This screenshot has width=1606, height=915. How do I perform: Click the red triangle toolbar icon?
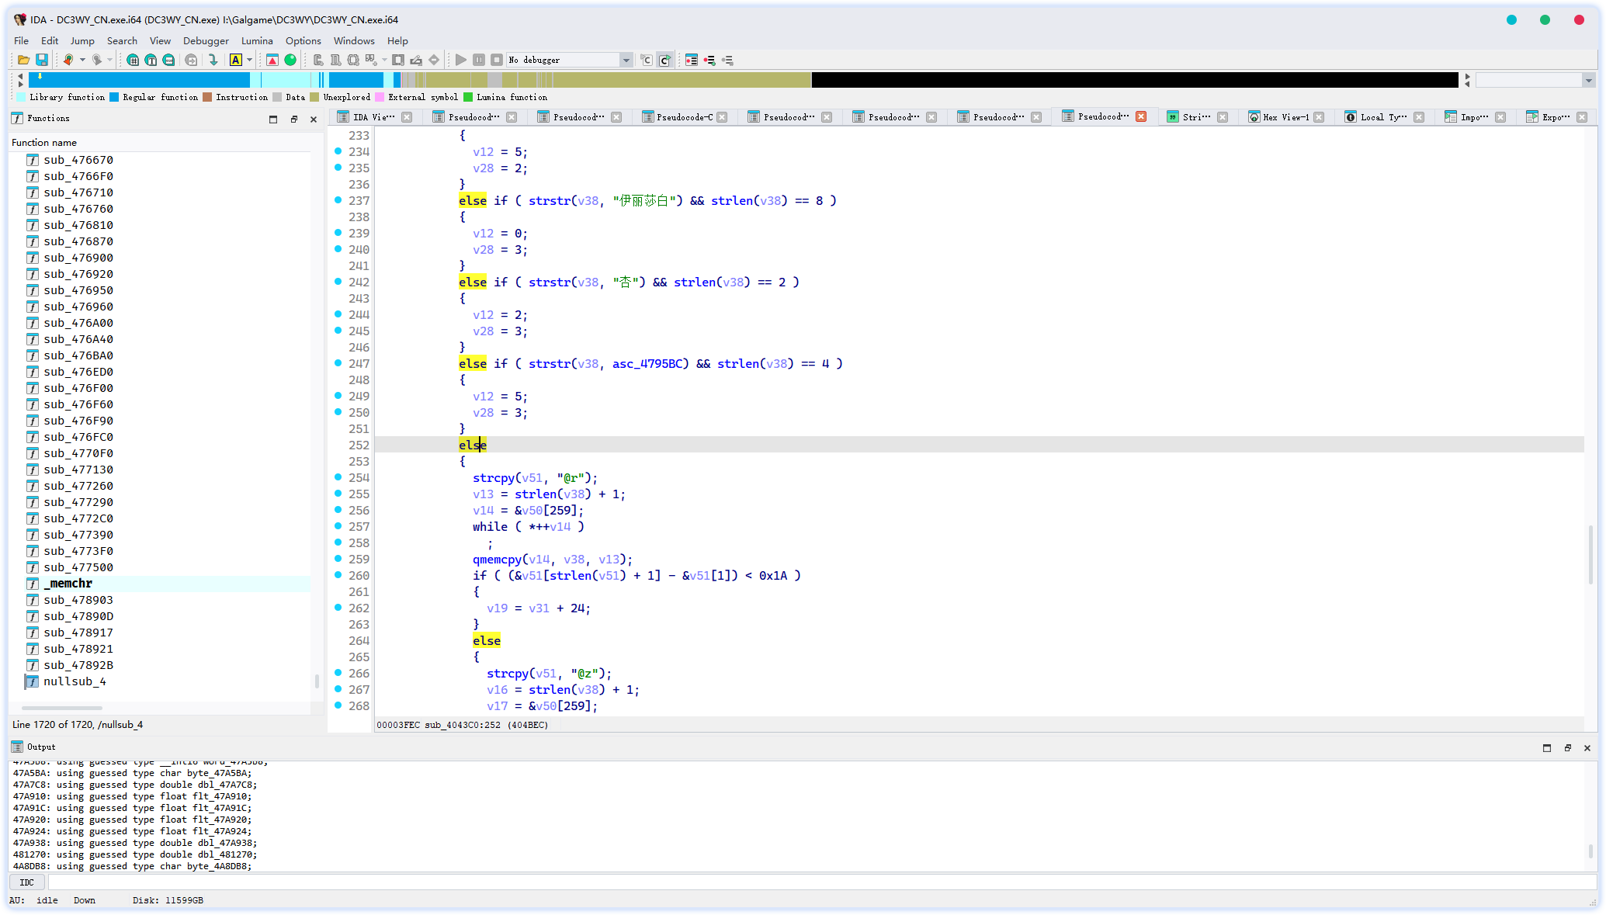coord(272,60)
